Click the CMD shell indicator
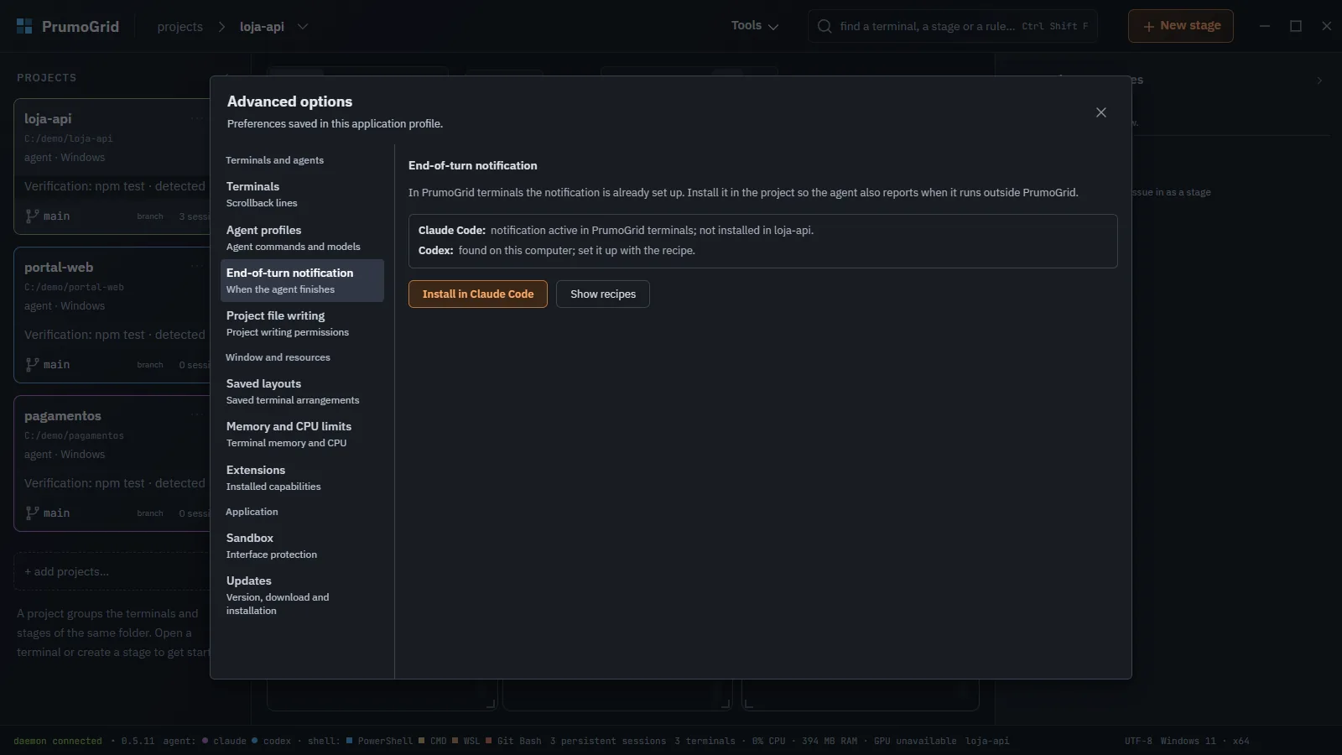The height and width of the screenshot is (755, 1342). [x=433, y=741]
